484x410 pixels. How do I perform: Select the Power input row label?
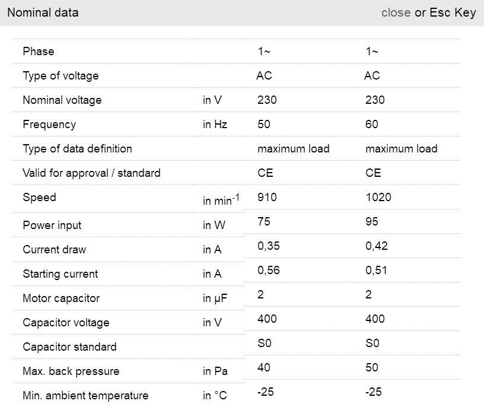point(52,225)
